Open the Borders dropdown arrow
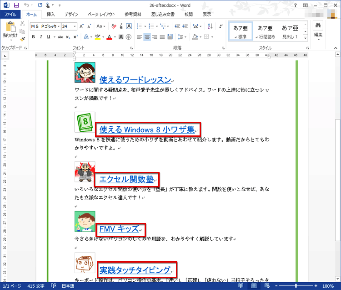 point(212,37)
